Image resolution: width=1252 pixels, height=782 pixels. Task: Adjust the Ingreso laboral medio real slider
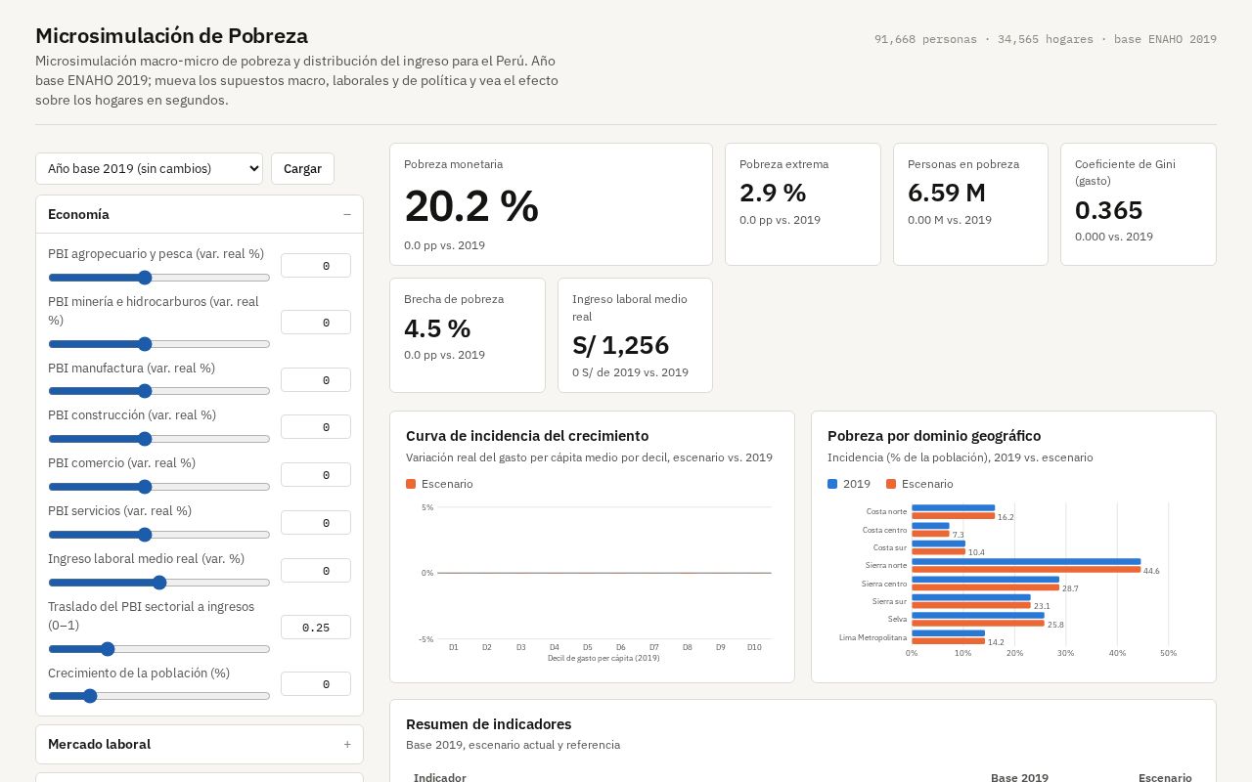(159, 583)
